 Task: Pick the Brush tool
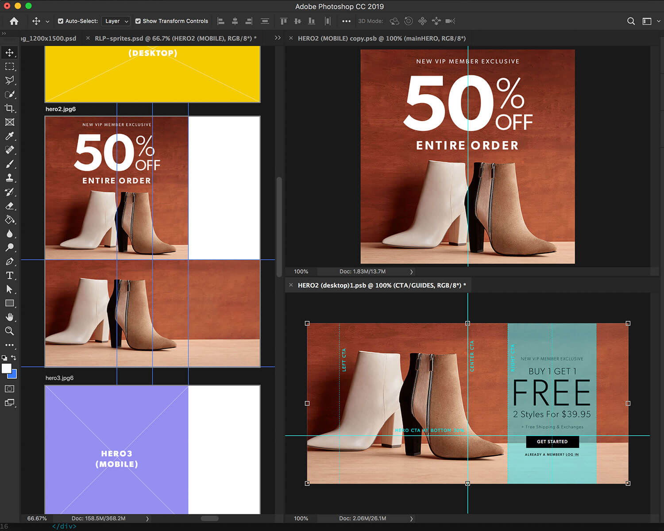point(9,164)
